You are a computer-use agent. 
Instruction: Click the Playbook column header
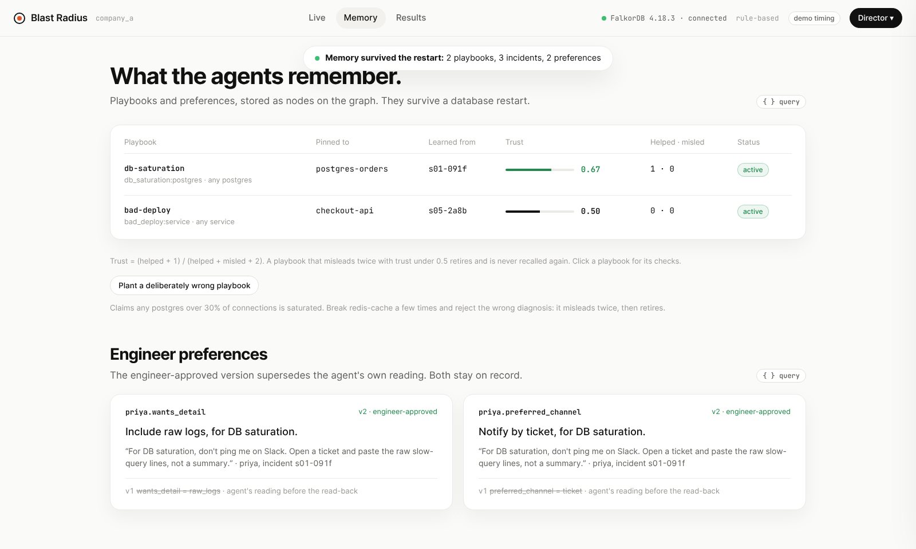(x=140, y=142)
